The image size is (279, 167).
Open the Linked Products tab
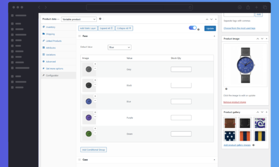pos(59,41)
